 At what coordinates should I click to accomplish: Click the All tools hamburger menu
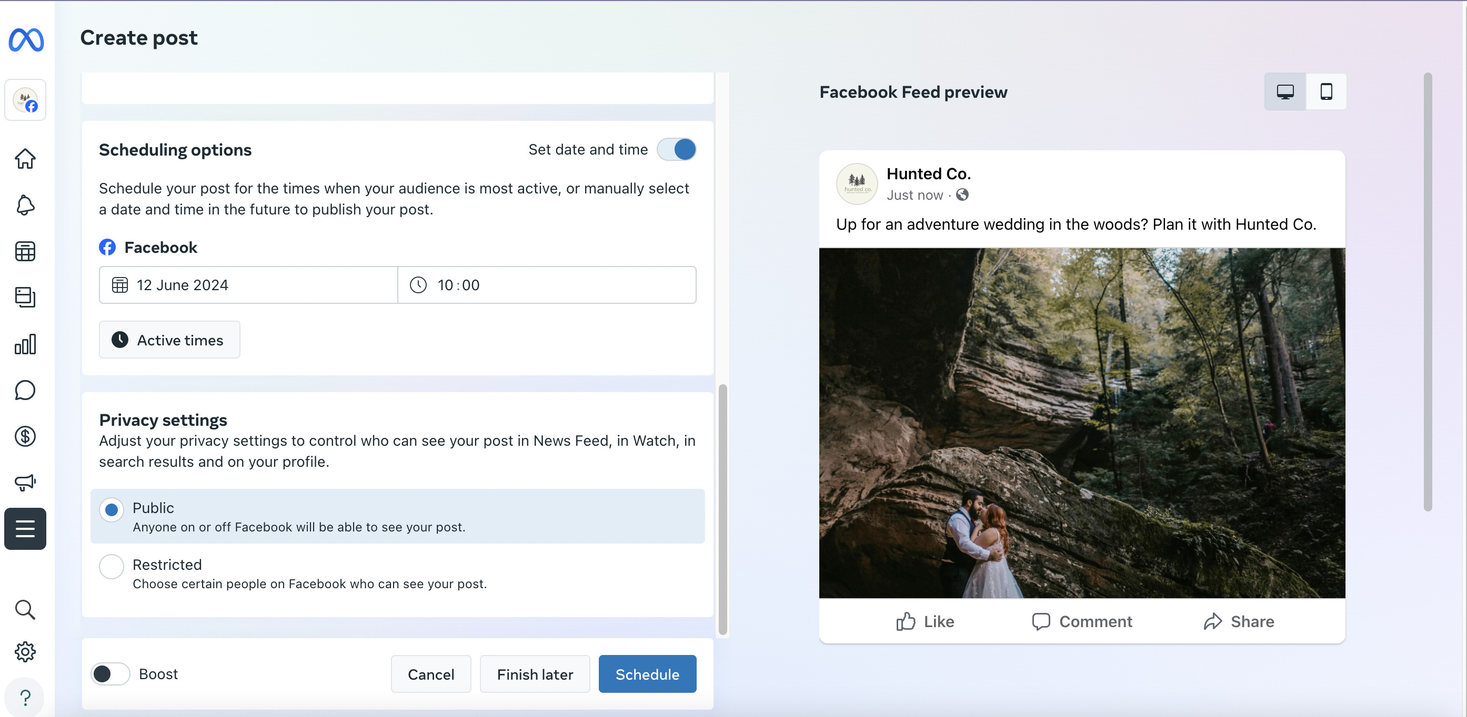[x=25, y=529]
